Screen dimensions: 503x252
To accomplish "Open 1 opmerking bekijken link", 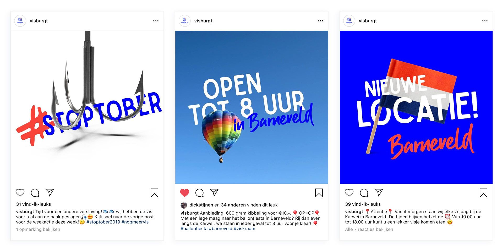I will click(x=38, y=229).
